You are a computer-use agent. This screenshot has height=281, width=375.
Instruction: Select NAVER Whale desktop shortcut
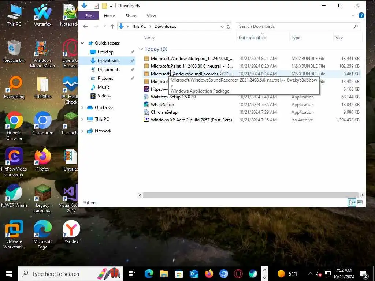[x=14, y=196]
